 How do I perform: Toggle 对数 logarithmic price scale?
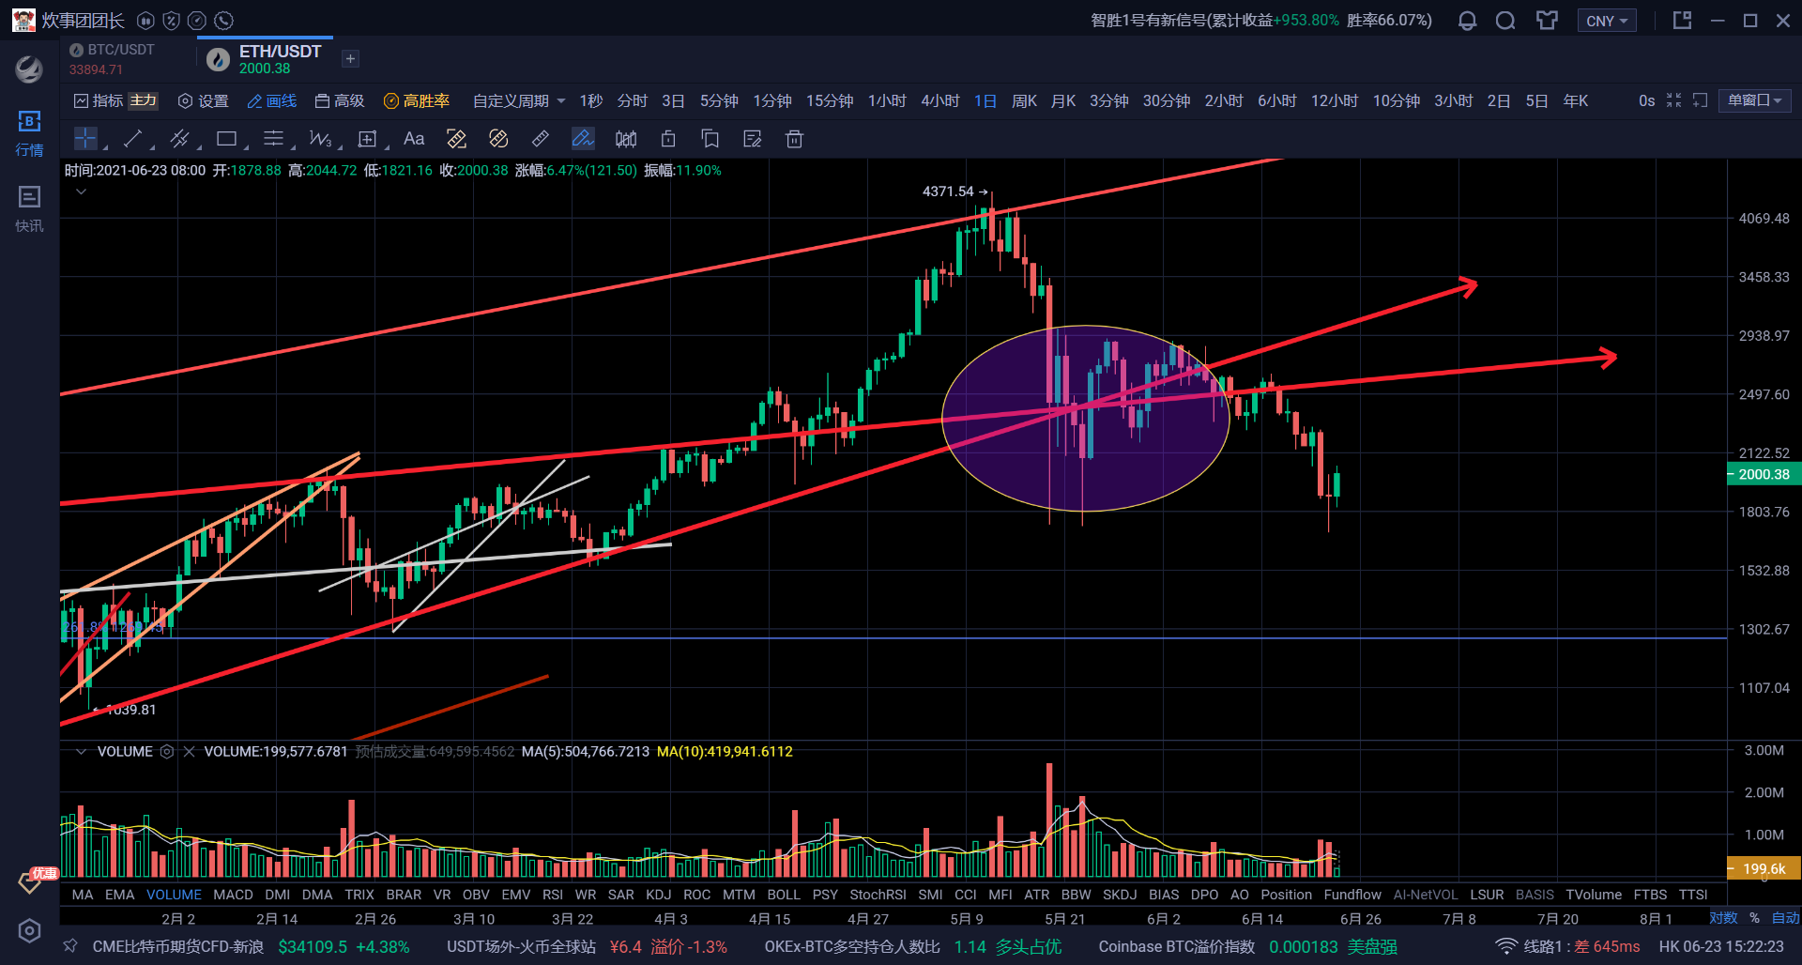click(1723, 918)
